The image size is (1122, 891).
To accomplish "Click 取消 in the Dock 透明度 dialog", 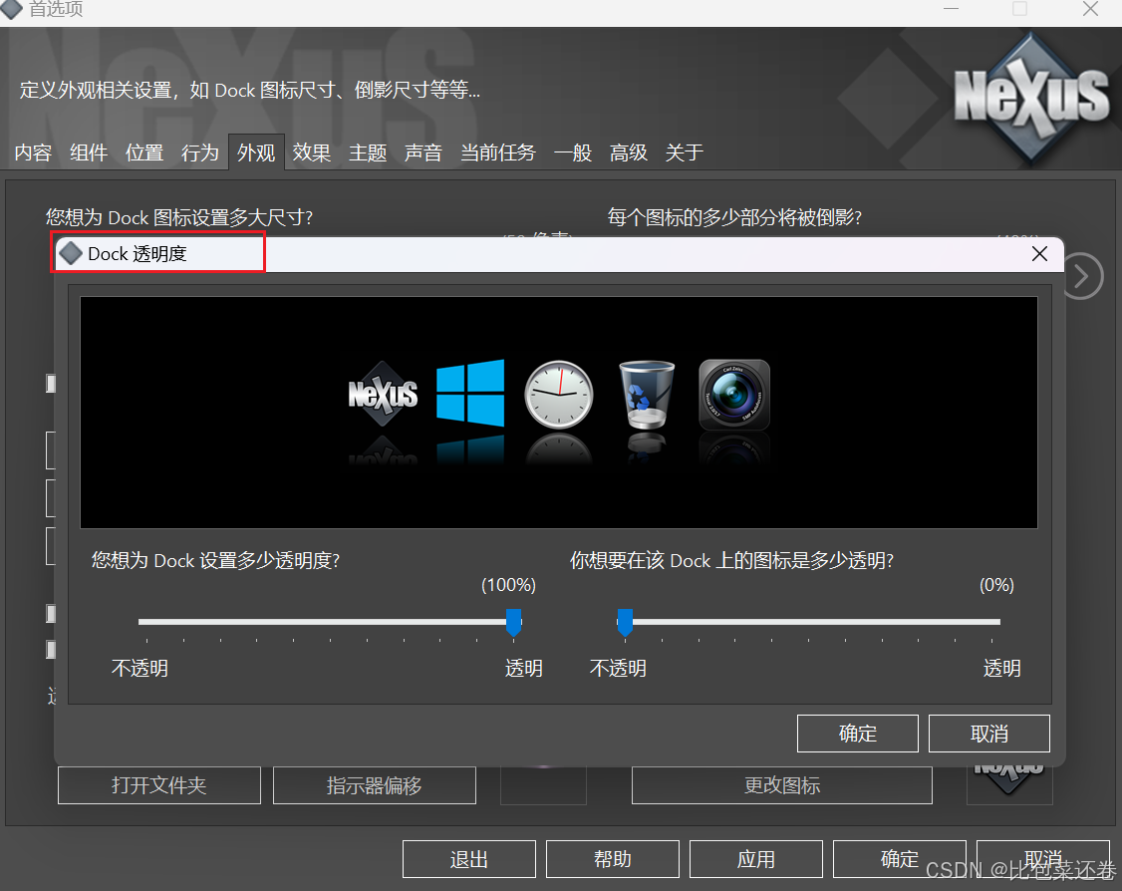I will 988,734.
